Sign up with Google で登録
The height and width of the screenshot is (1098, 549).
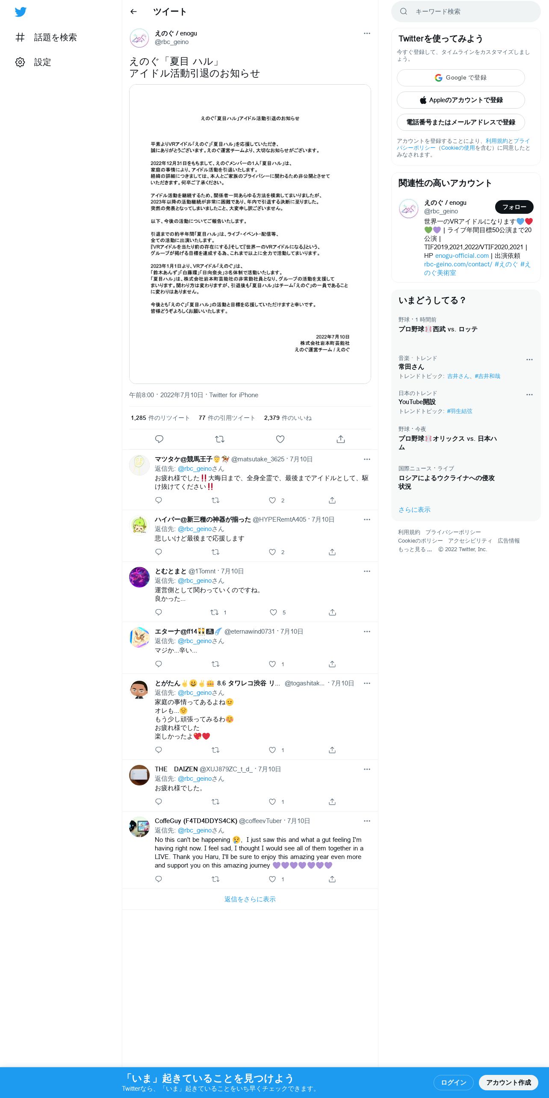(460, 78)
